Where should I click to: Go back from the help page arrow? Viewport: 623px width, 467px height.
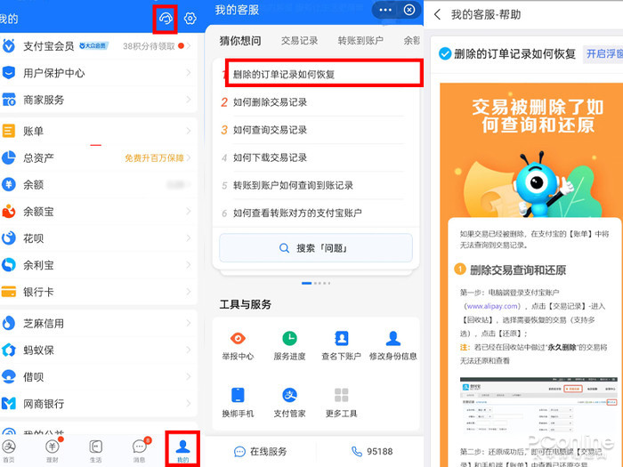[x=438, y=15]
